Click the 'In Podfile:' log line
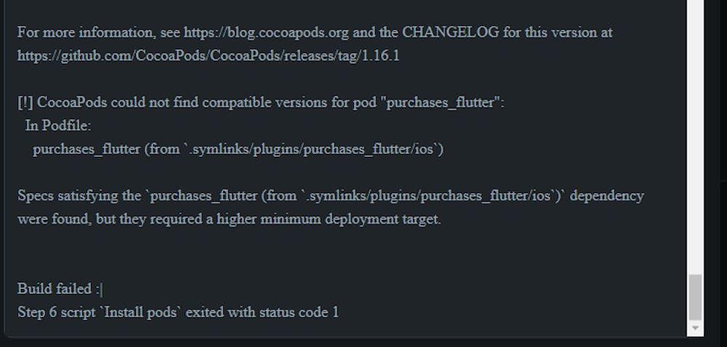This screenshot has height=347, width=727. click(58, 126)
